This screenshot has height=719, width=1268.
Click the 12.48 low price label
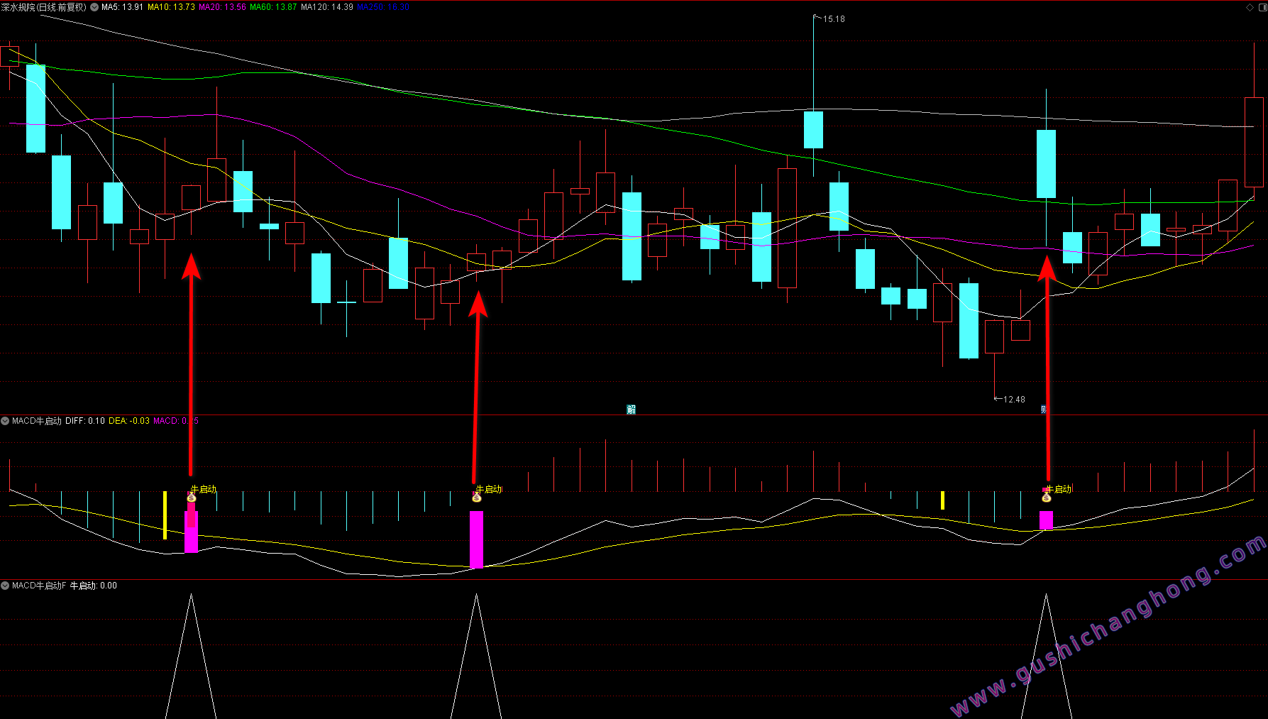point(1014,400)
